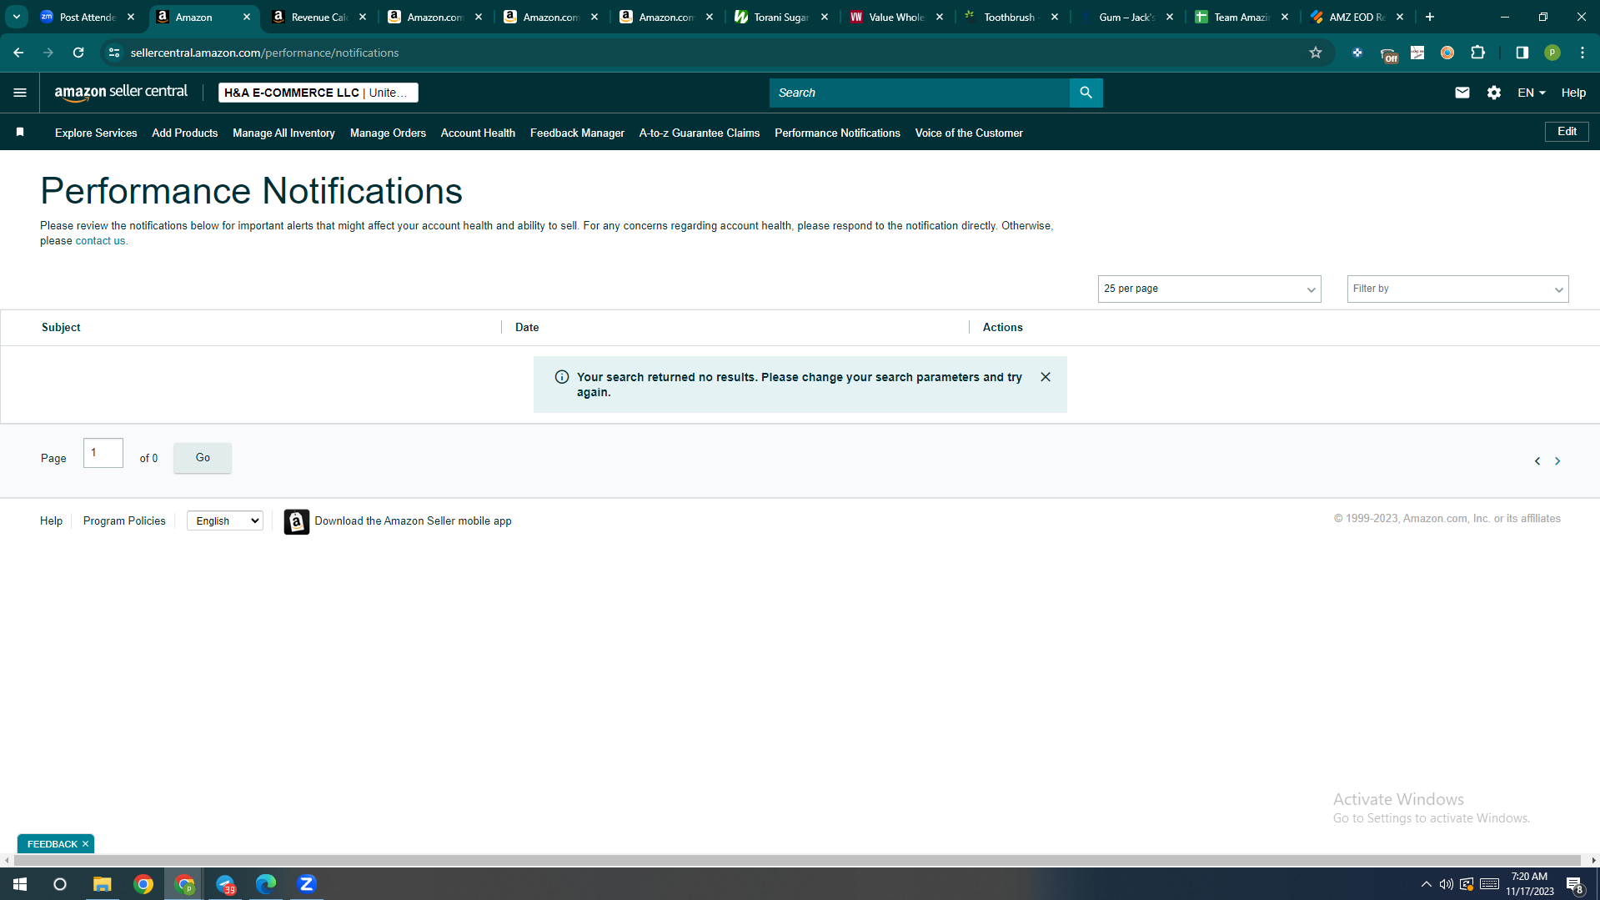This screenshot has width=1600, height=900.
Task: Dismiss the no results info banner
Action: [1046, 377]
